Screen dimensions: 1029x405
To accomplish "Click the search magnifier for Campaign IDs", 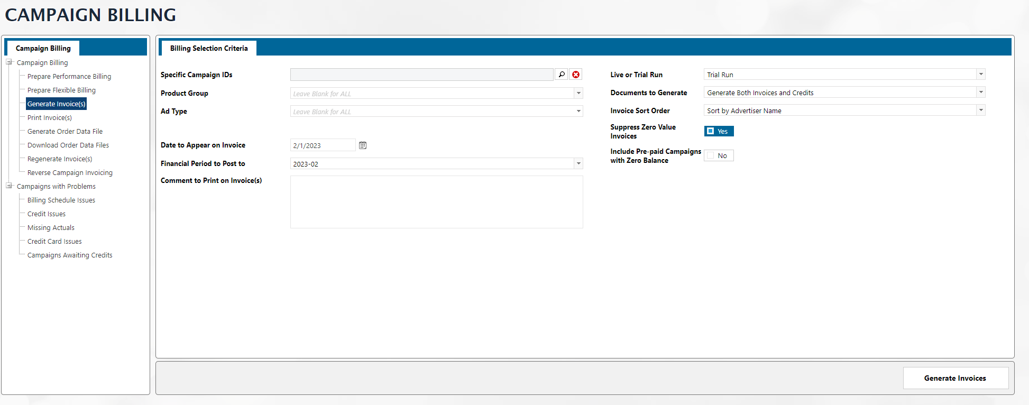I will (562, 75).
